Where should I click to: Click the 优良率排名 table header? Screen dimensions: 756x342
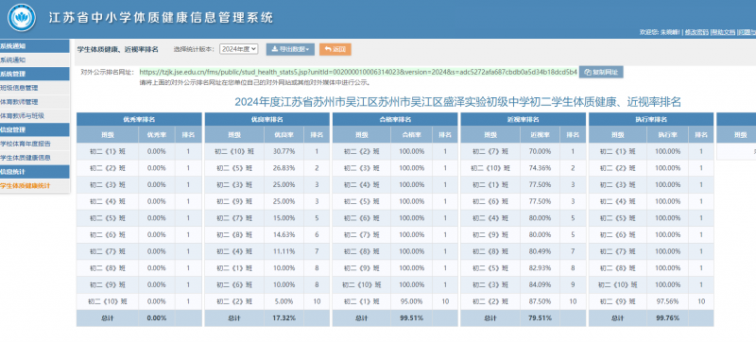tap(267, 119)
